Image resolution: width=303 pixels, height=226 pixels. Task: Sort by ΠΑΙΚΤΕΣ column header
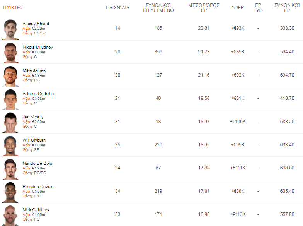click(13, 8)
